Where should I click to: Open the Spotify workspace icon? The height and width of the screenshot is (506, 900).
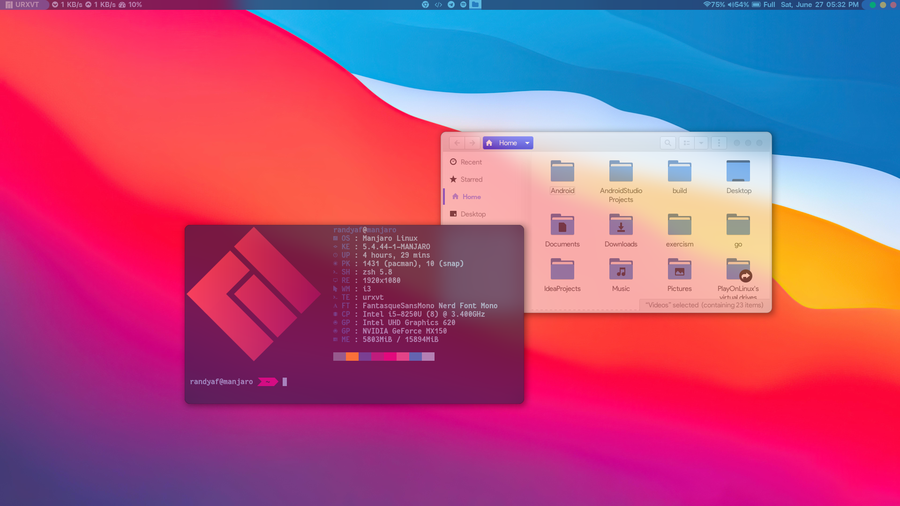click(463, 5)
